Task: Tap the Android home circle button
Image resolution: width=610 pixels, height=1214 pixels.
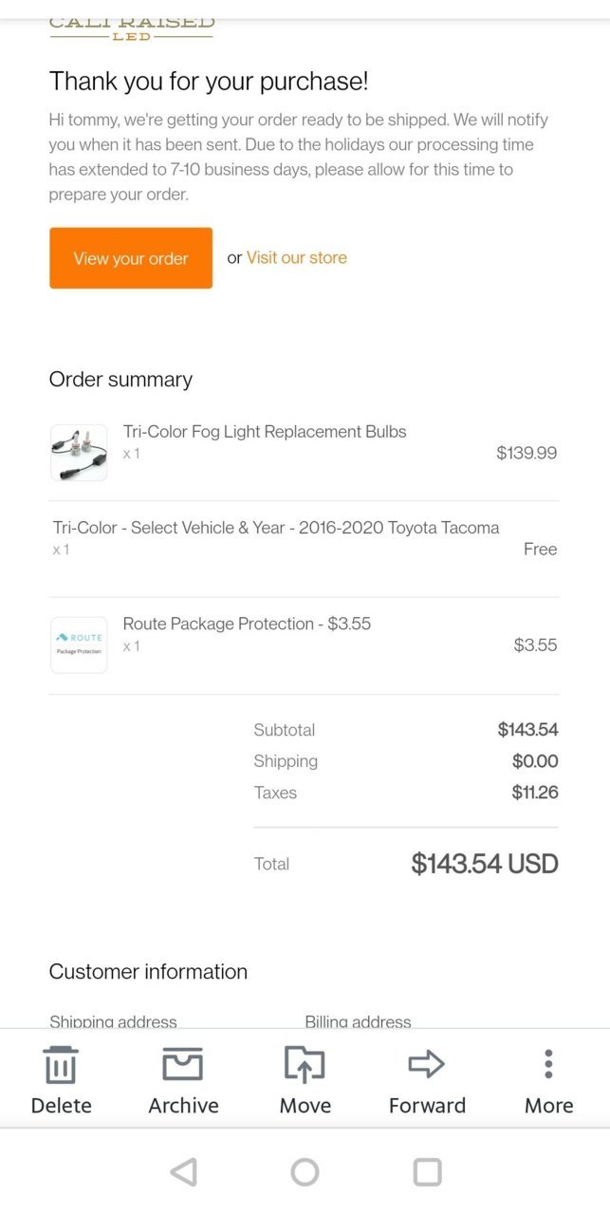Action: [305, 1172]
